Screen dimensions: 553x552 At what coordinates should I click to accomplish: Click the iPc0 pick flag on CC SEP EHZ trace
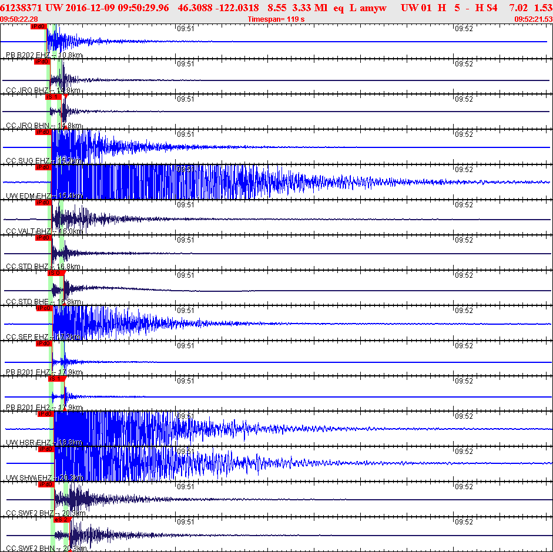(x=45, y=308)
